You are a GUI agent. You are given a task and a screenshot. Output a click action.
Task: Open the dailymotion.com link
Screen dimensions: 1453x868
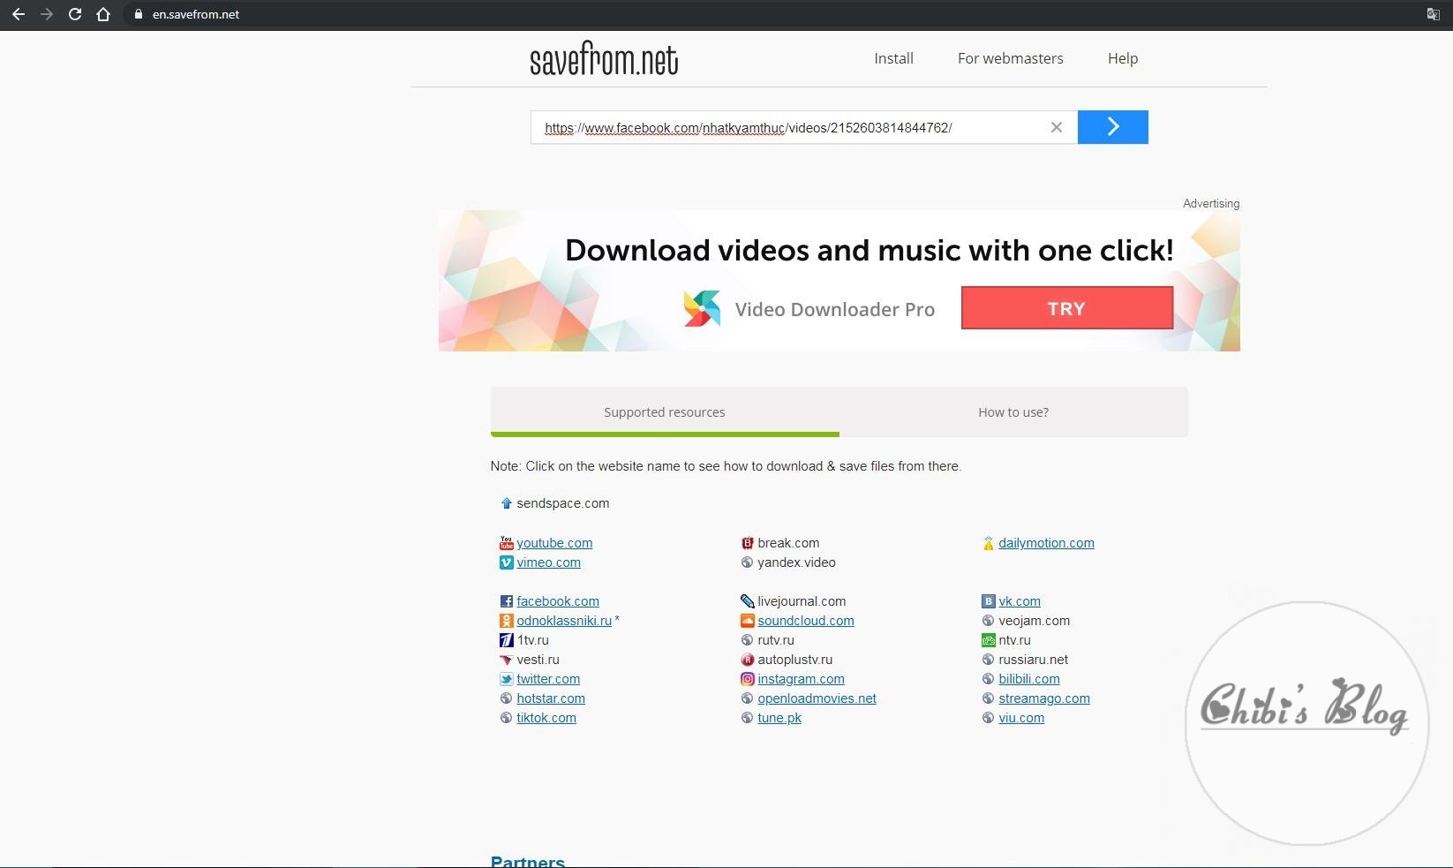[1046, 543]
